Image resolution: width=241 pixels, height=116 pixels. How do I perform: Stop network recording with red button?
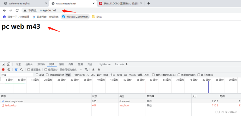3,70
